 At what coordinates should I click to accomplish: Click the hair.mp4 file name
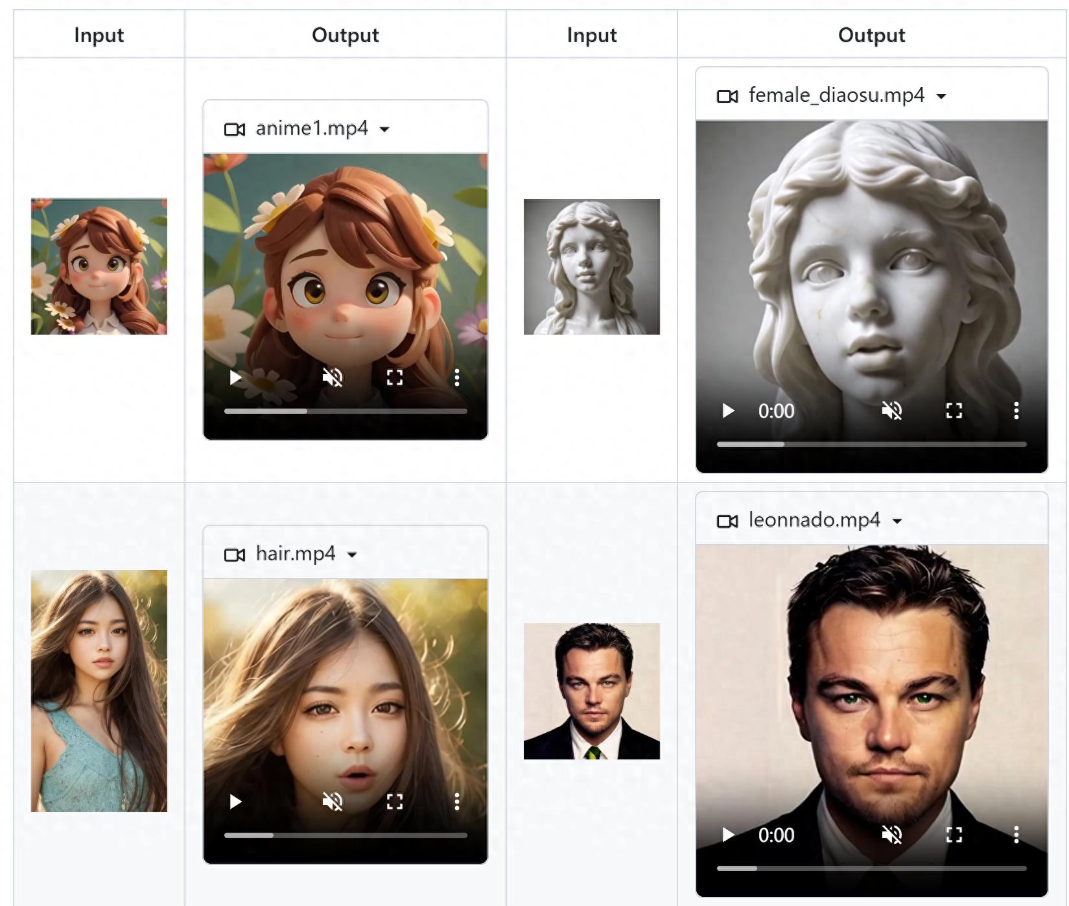pyautogui.click(x=296, y=553)
